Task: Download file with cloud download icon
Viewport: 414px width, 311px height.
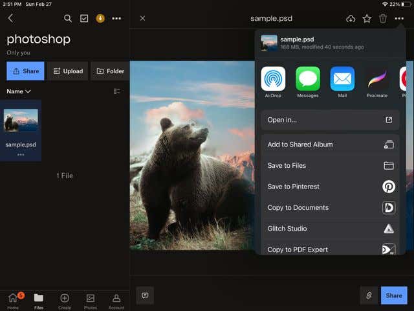Action: 351,19
